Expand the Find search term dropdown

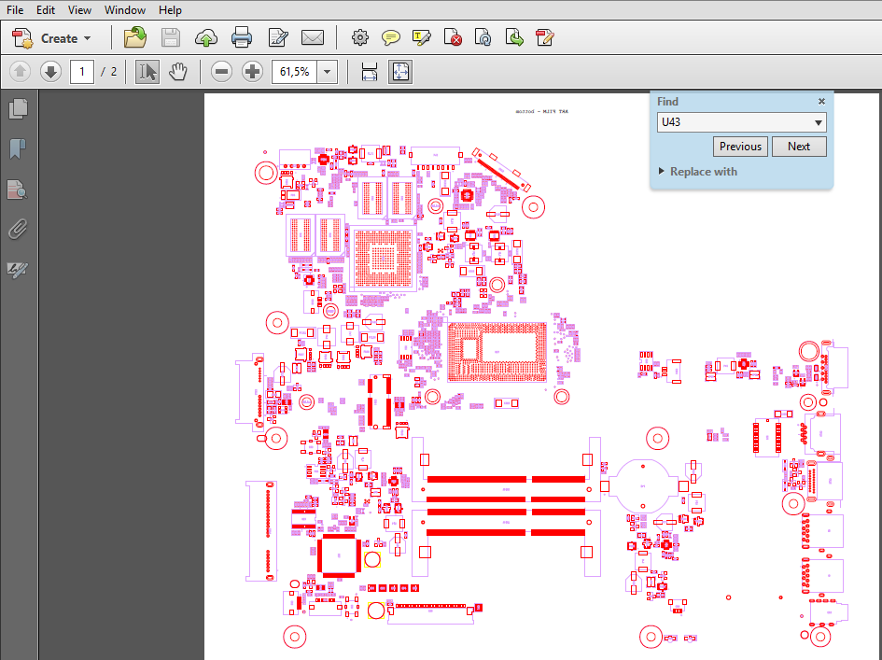819,123
